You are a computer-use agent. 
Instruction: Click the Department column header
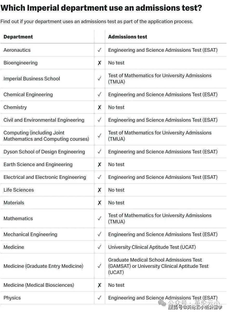click(18, 37)
